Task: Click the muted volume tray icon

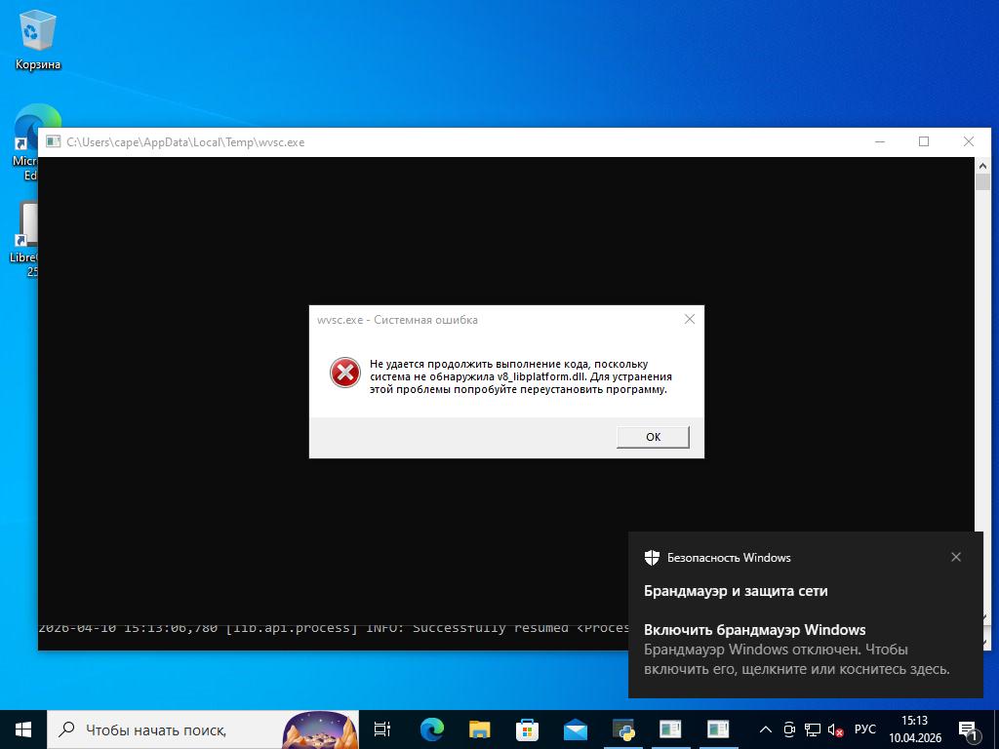Action: coord(835,729)
